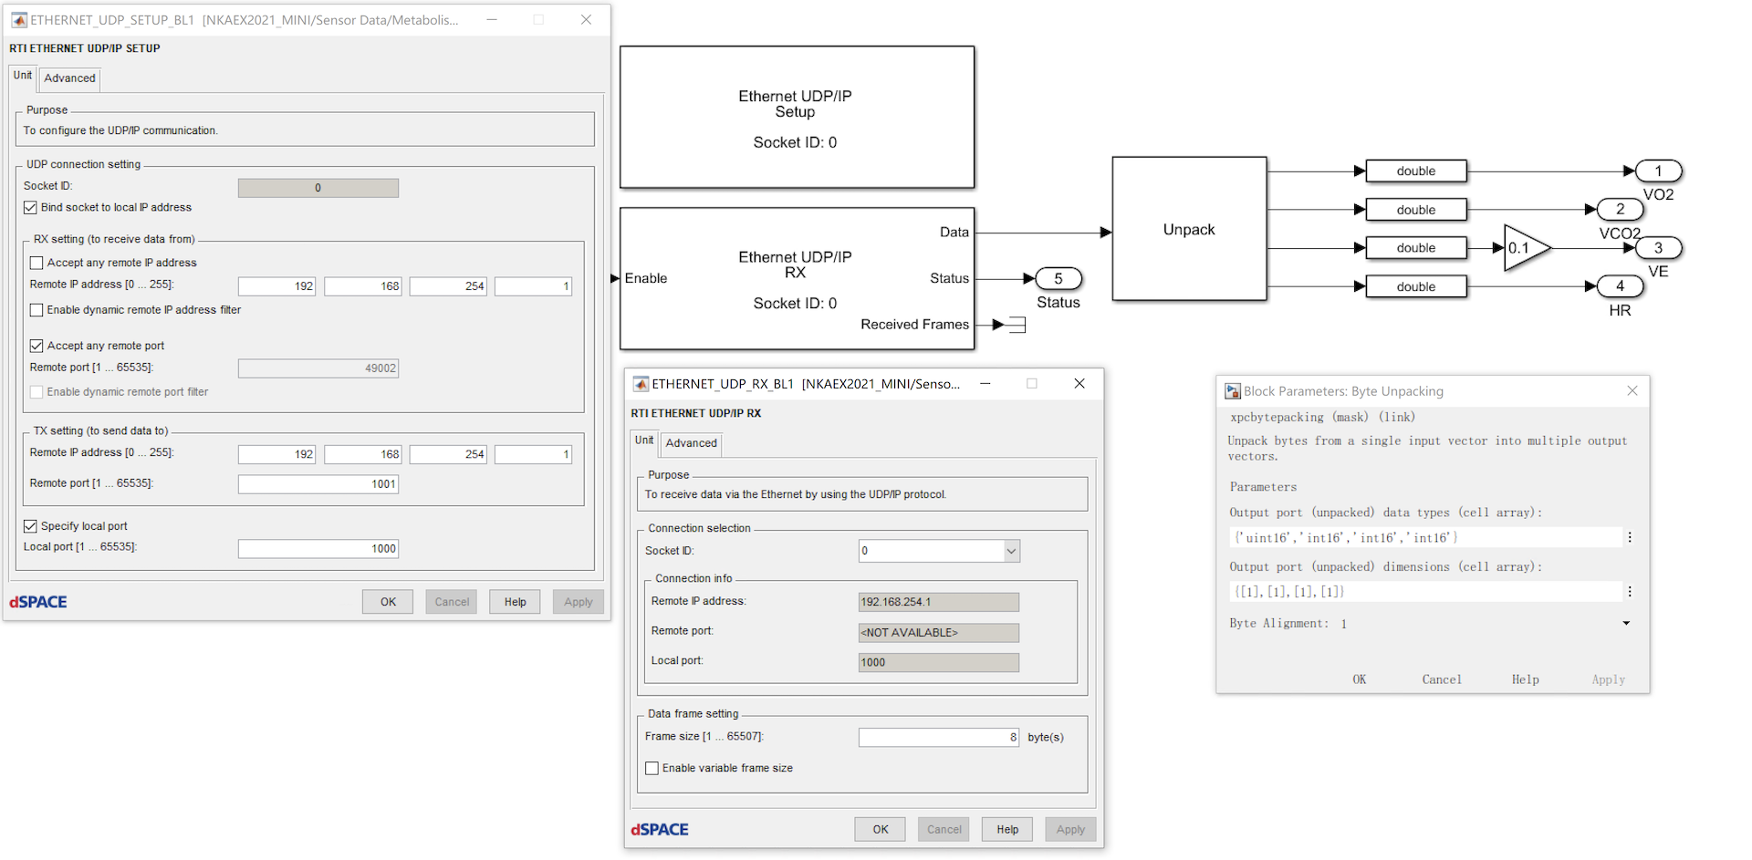This screenshot has height=860, width=1752.
Task: Open the options dots beside data types field
Action: (1630, 538)
